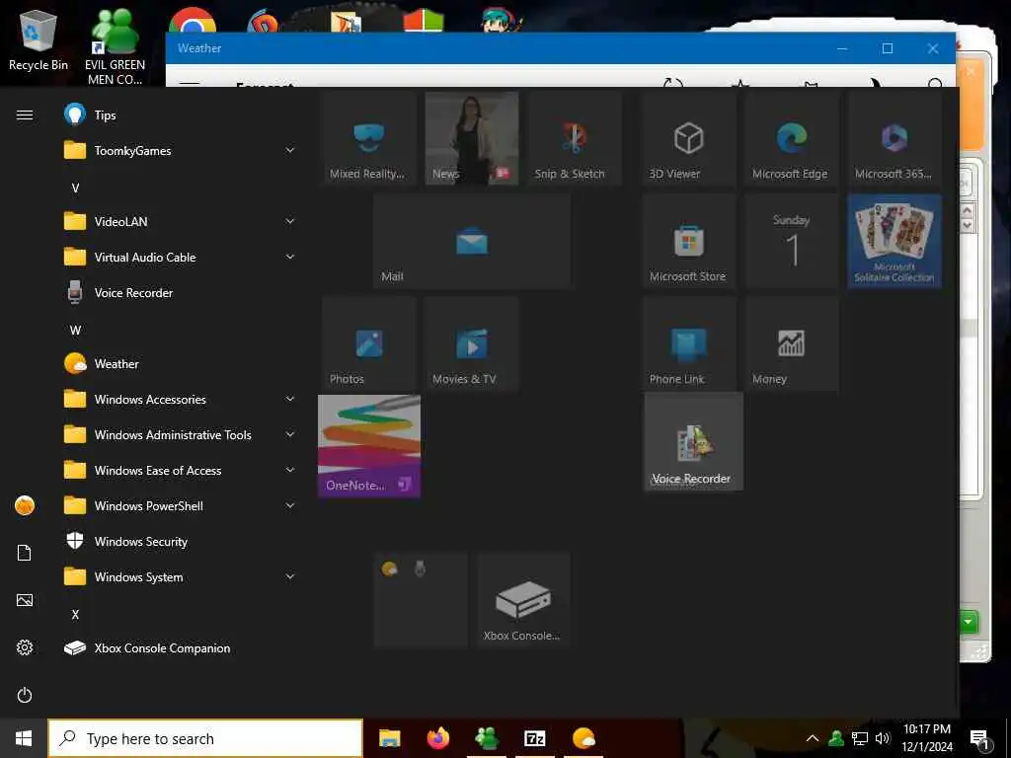Open the 3D Viewer tile
This screenshot has width=1011, height=758.
(x=688, y=138)
